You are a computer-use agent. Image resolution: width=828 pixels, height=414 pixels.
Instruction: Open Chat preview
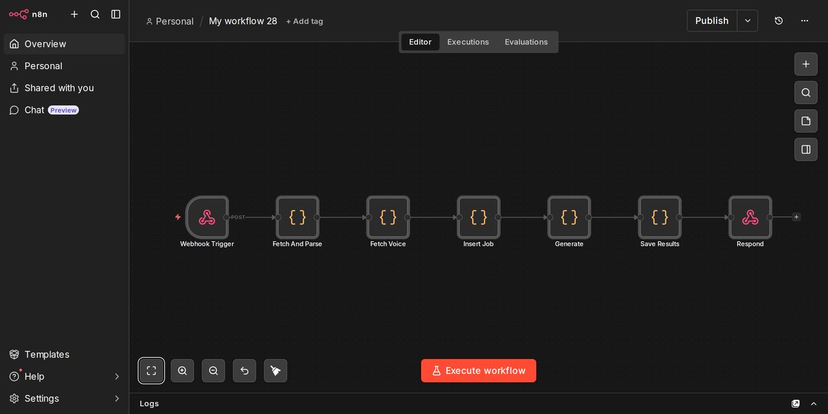pos(64,110)
